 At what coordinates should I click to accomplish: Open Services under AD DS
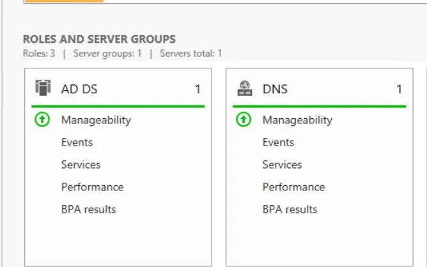(81, 164)
